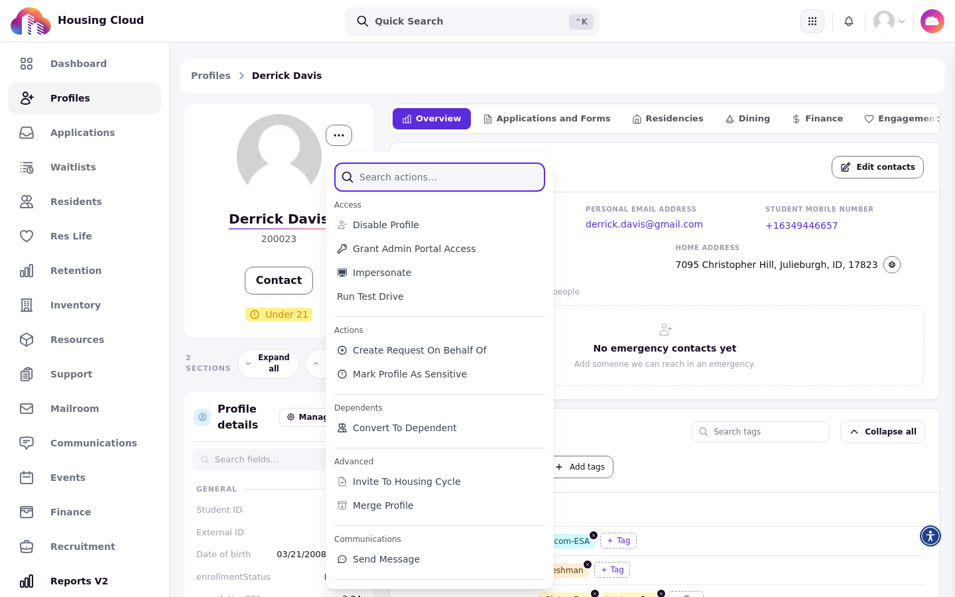Focus the Search actions field

[x=440, y=177]
